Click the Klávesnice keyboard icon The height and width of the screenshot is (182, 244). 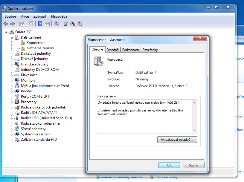[17, 75]
